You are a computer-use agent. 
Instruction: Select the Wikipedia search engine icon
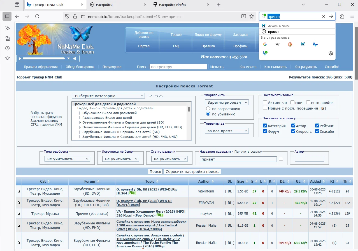tap(278, 44)
